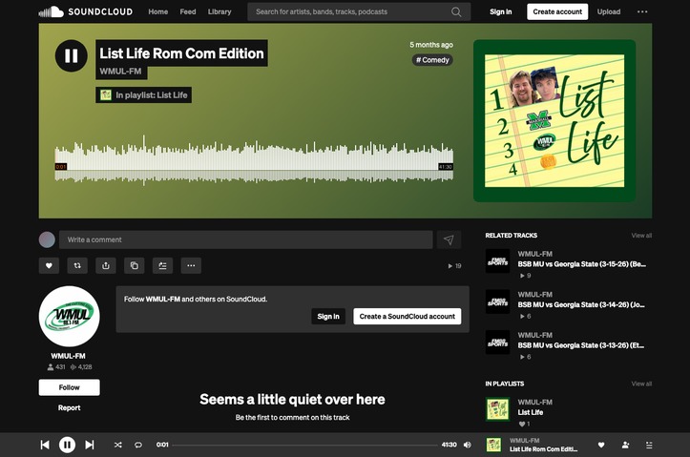The height and width of the screenshot is (457, 690).
Task: Seek within the track waveform
Action: coord(254,160)
